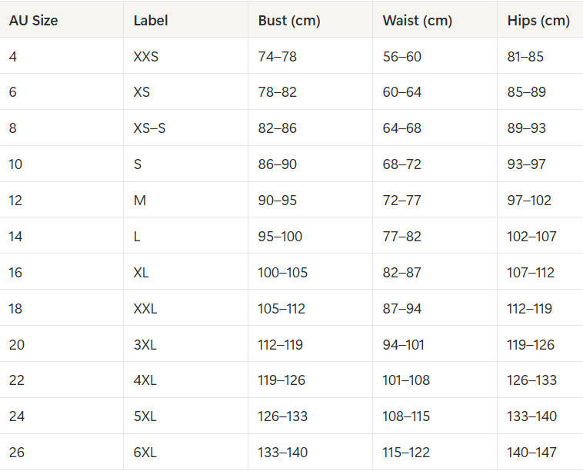The width and height of the screenshot is (583, 471).
Task: Click the Hips (cm) column header
Action: (538, 21)
